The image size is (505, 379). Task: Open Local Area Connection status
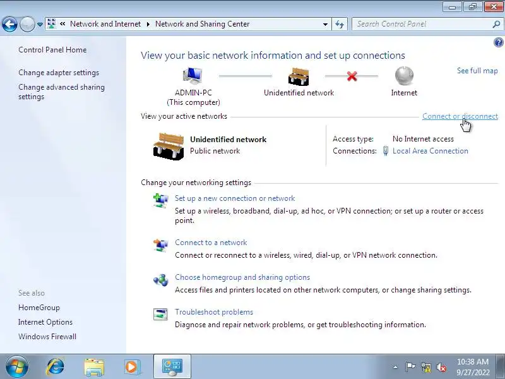[431, 151]
